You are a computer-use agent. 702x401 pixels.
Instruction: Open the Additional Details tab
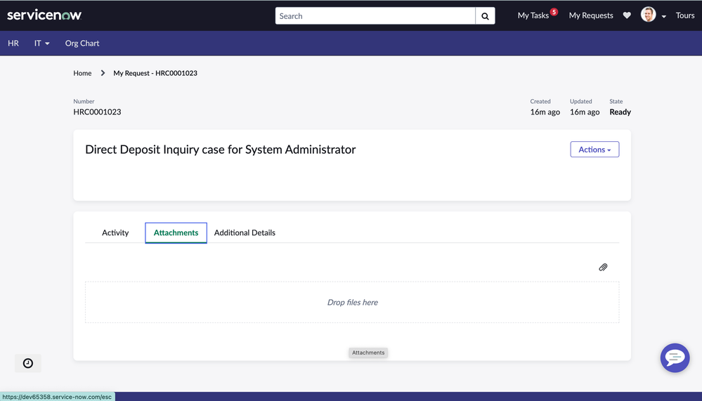pyautogui.click(x=245, y=232)
